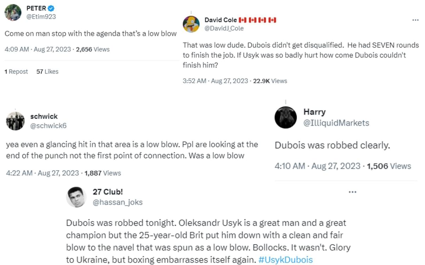This screenshot has width=425, height=265.
Task: Open the #UsykDubois hashtag
Action: 285,260
